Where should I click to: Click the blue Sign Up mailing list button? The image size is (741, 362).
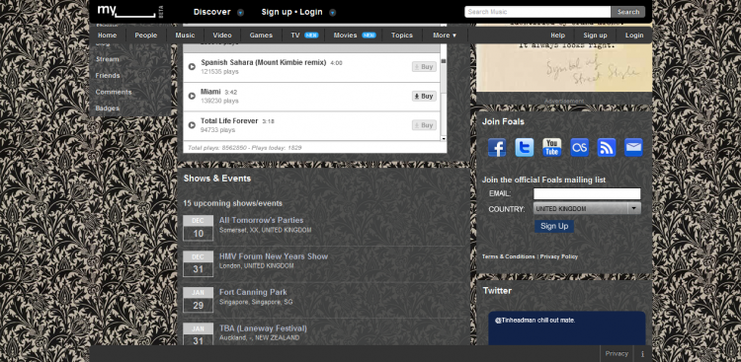click(554, 226)
